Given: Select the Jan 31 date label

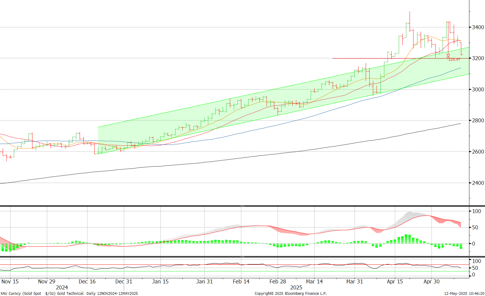Looking at the screenshot, I should point(204,282).
